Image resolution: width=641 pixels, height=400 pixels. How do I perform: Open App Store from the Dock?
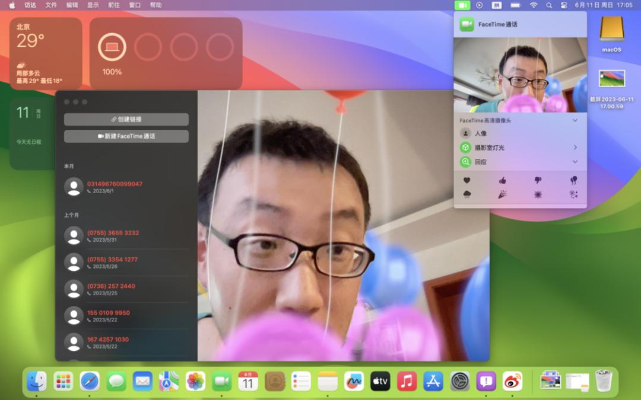pyautogui.click(x=433, y=382)
